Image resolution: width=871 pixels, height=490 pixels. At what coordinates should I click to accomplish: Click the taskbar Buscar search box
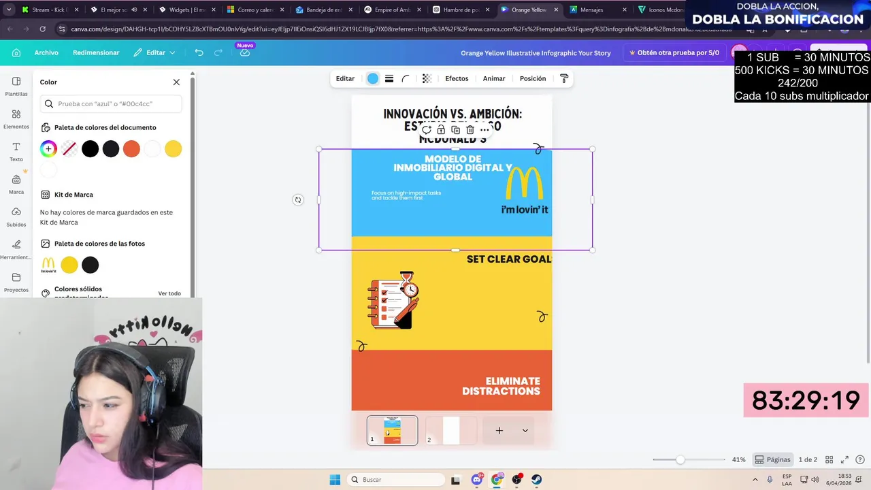point(396,480)
